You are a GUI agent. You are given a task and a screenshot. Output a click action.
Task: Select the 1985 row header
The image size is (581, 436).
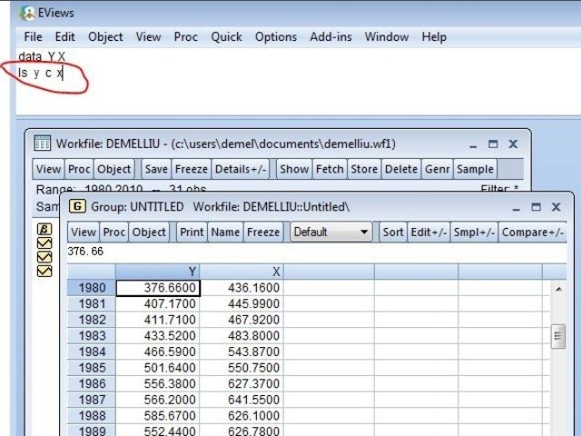pos(91,367)
